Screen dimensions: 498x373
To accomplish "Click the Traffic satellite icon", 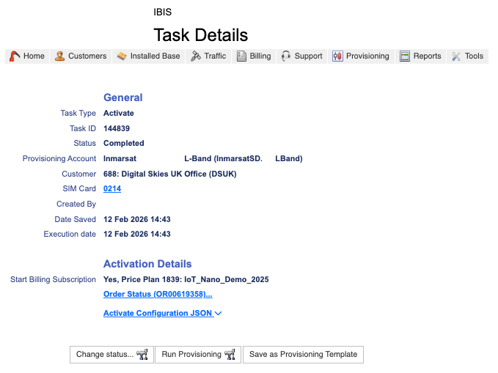I will (x=195, y=56).
